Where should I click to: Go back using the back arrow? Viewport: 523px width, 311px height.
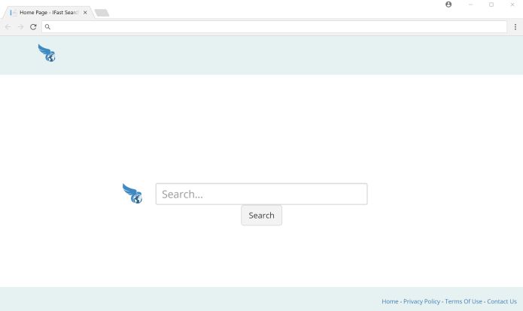point(8,27)
